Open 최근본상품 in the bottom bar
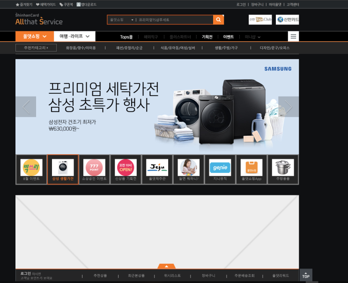 point(136,276)
